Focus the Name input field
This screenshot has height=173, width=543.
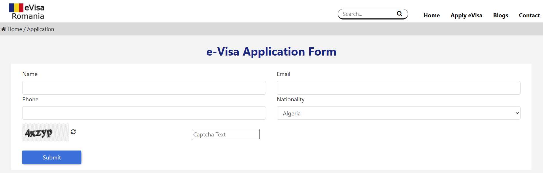click(144, 88)
